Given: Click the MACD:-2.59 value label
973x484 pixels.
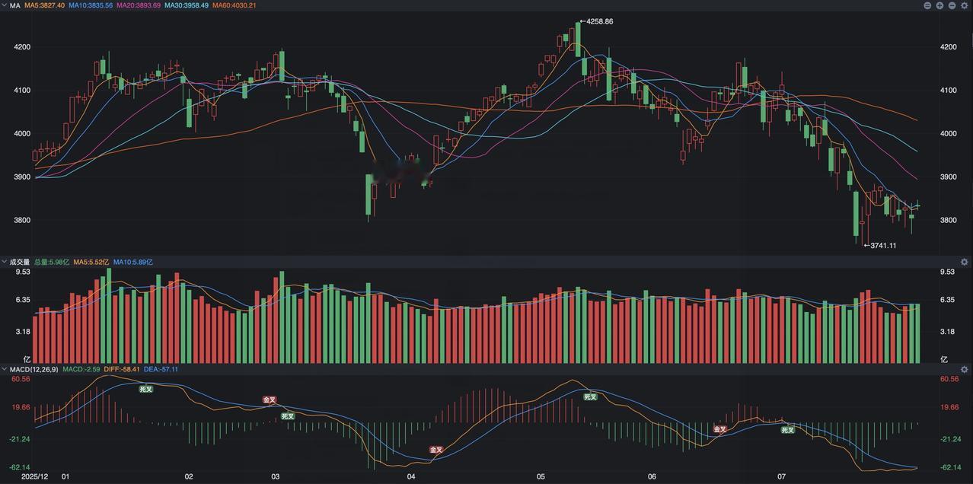Looking at the screenshot, I should 81,369.
